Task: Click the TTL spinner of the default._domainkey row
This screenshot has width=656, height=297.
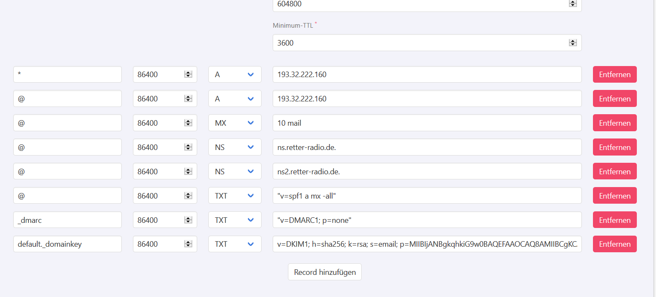Action: pos(188,244)
